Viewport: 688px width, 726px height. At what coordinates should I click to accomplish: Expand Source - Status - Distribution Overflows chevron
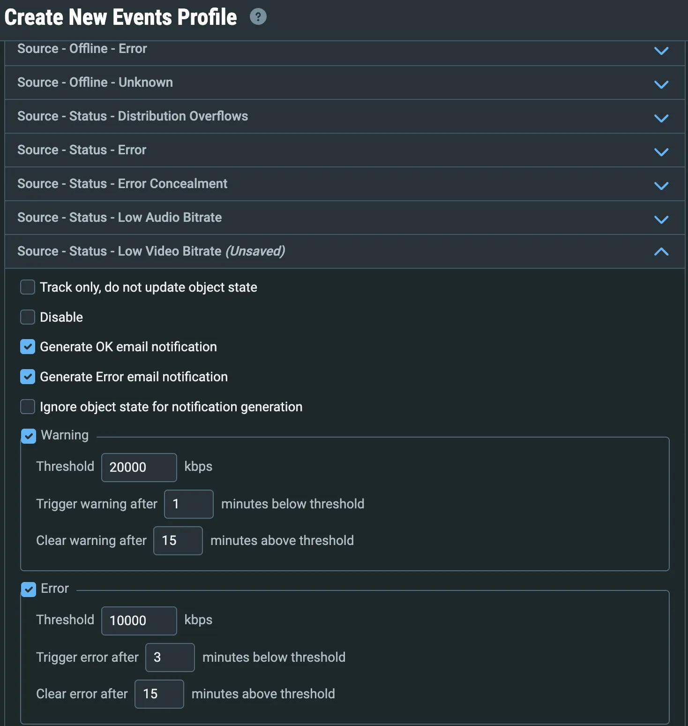[x=661, y=118]
